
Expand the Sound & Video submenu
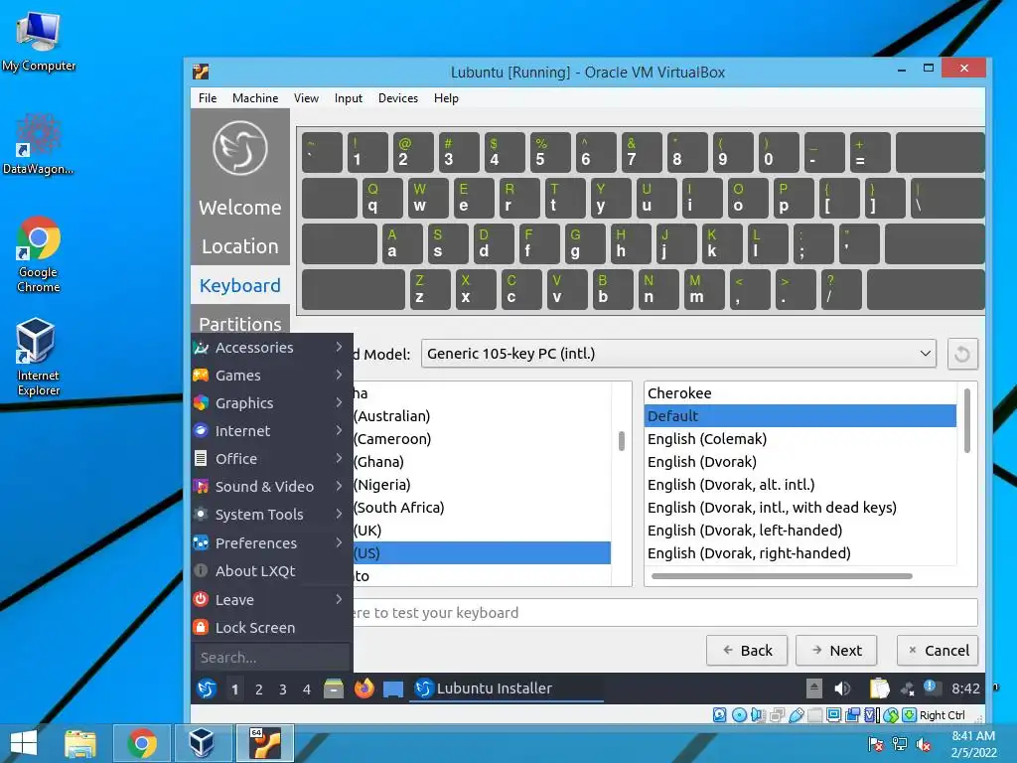click(x=272, y=487)
